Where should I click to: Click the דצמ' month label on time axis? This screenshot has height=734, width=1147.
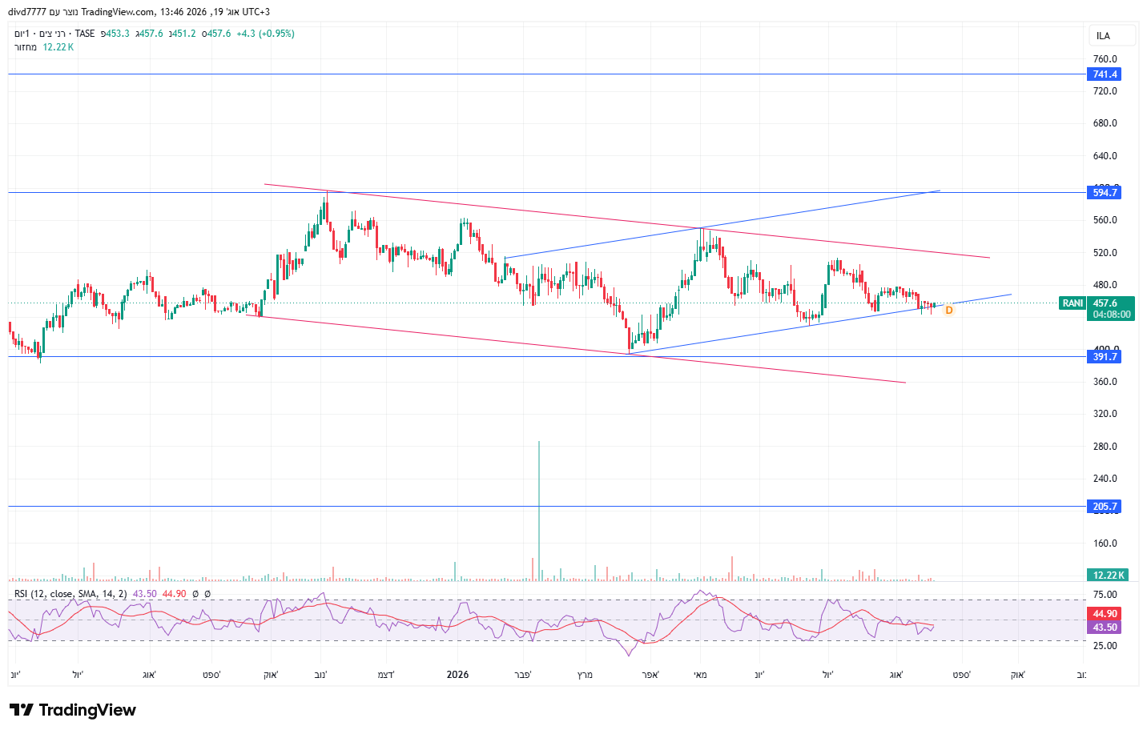386,675
